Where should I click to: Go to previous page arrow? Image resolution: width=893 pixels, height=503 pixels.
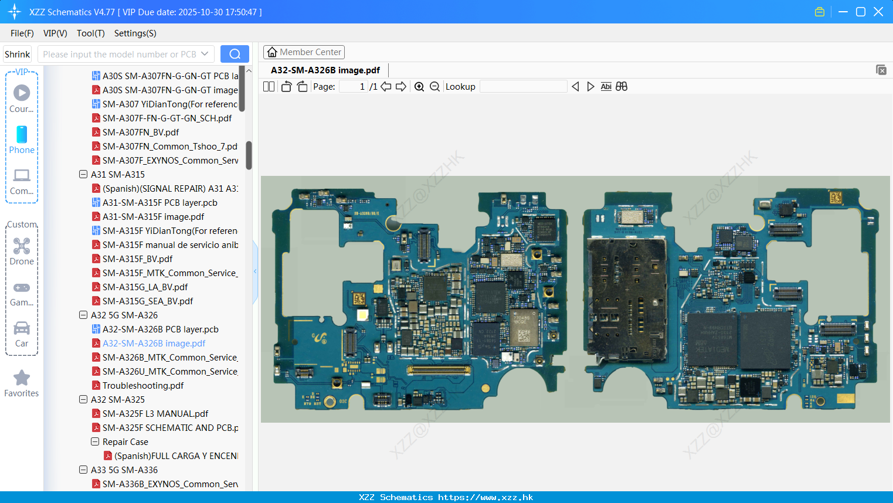386,86
